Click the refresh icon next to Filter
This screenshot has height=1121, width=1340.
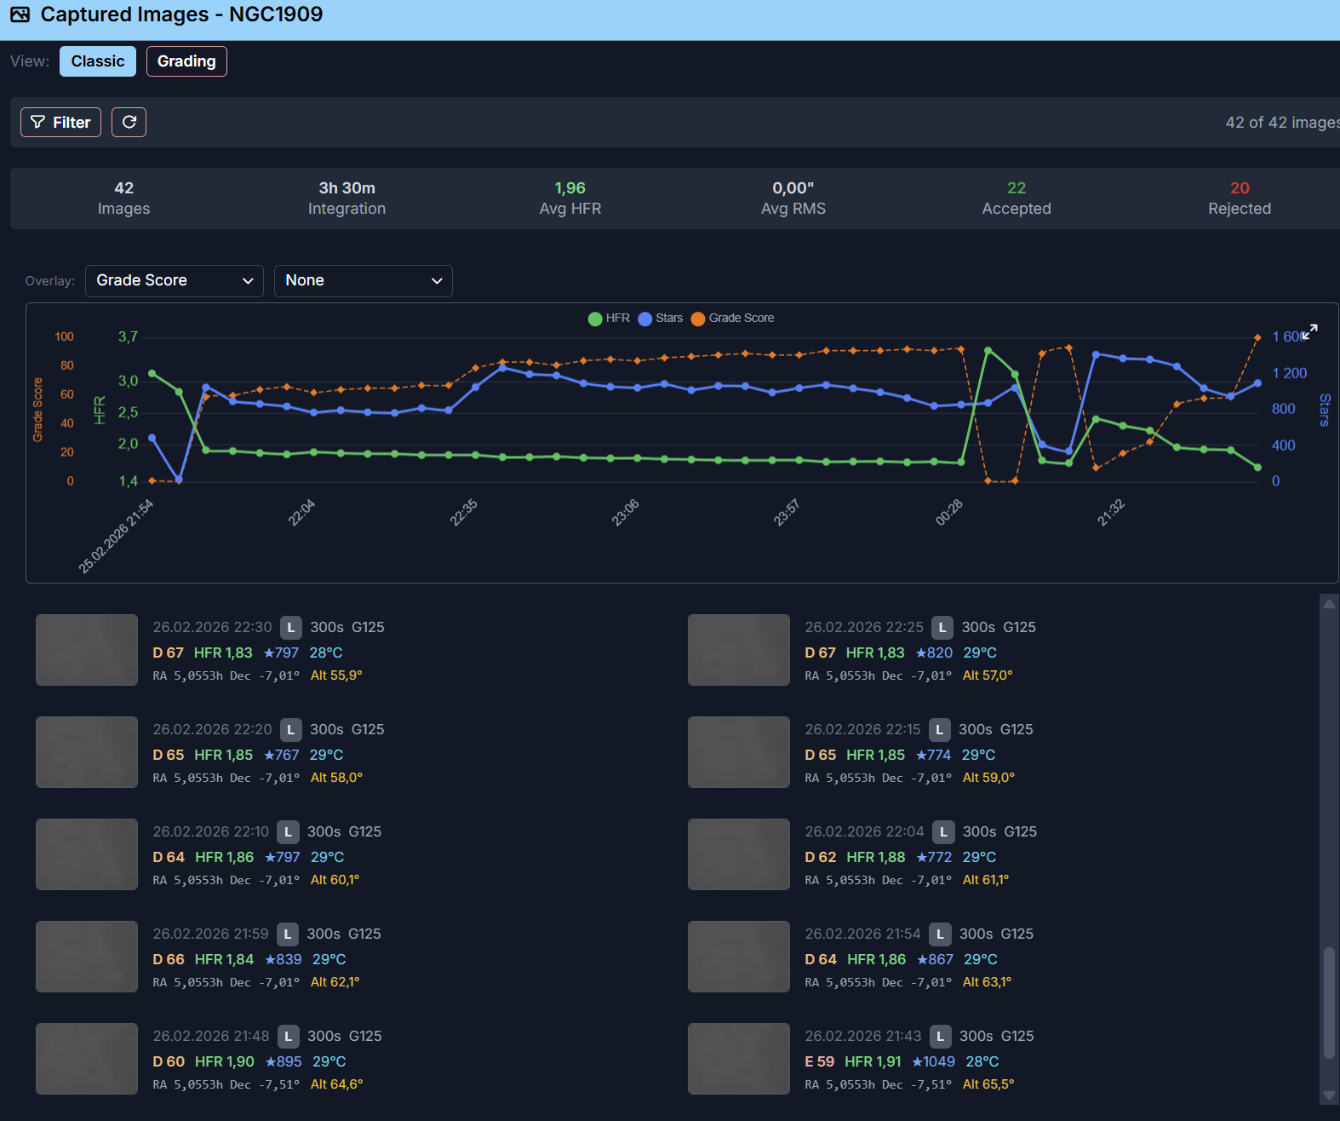[x=129, y=122]
